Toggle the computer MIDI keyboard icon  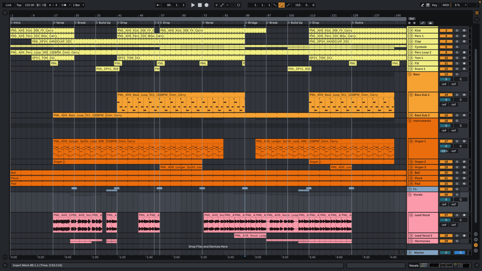click(x=428, y=5)
